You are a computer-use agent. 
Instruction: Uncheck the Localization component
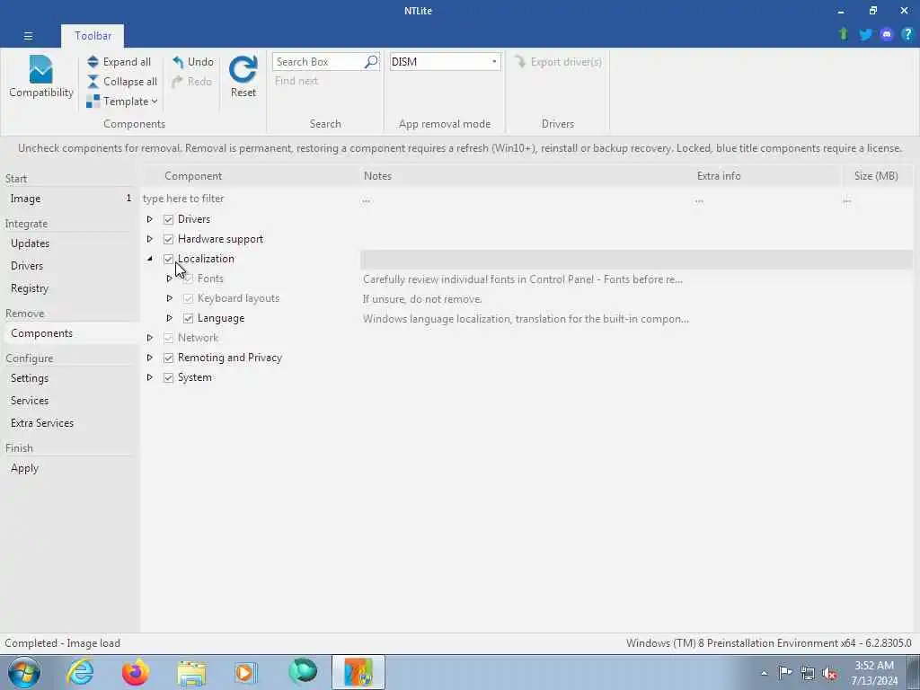tap(168, 259)
